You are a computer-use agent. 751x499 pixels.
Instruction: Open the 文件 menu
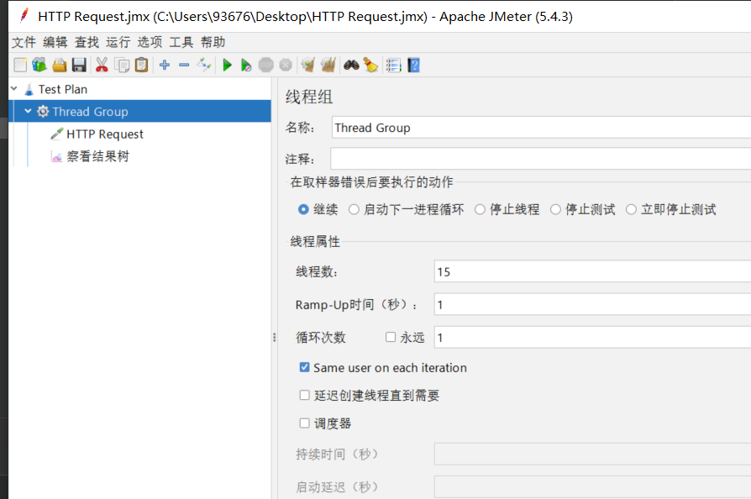tap(24, 42)
